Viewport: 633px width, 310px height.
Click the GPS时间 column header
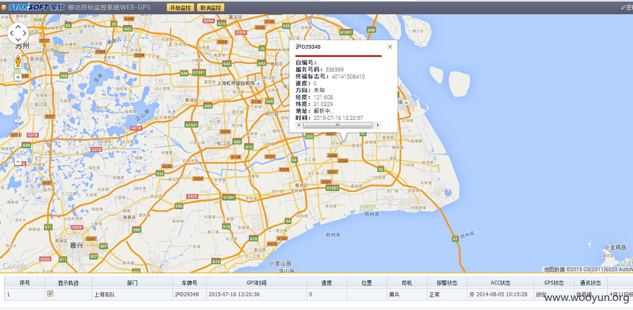point(257,283)
